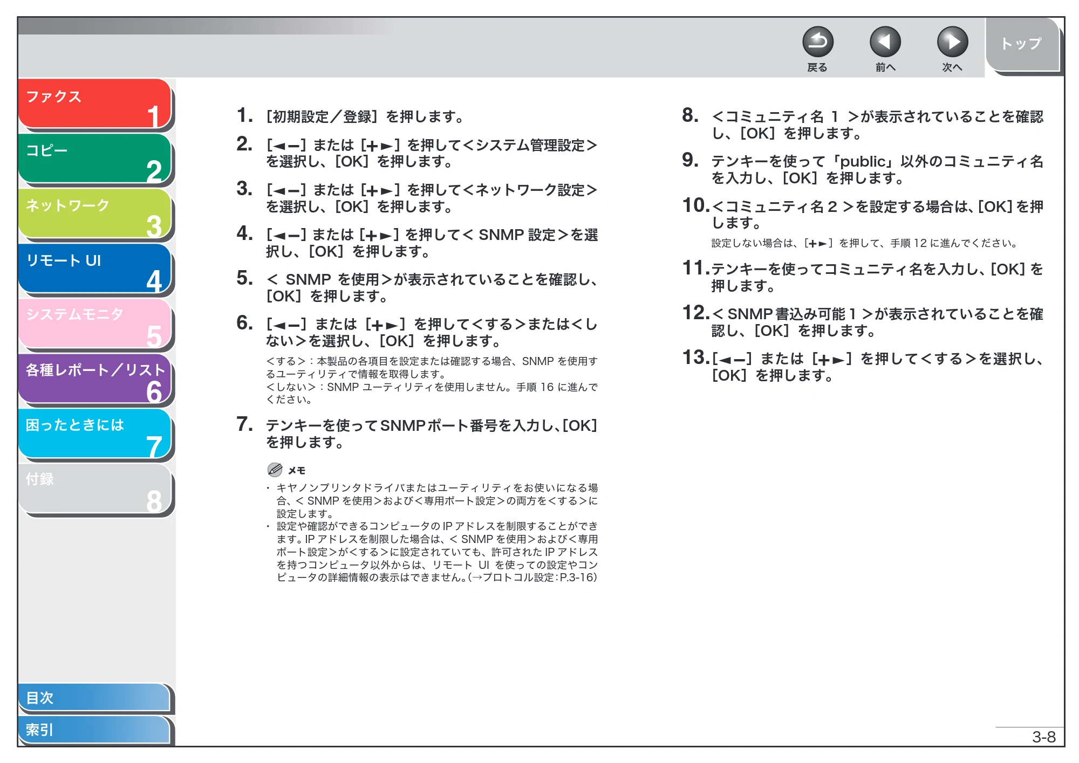Open the システムモニタ chapter 5 tab
This screenshot has height=763, width=1079.
[94, 324]
